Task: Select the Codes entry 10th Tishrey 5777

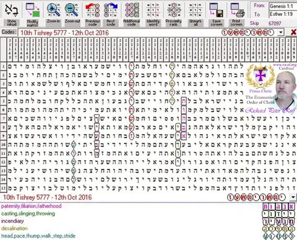Action: tap(64, 33)
